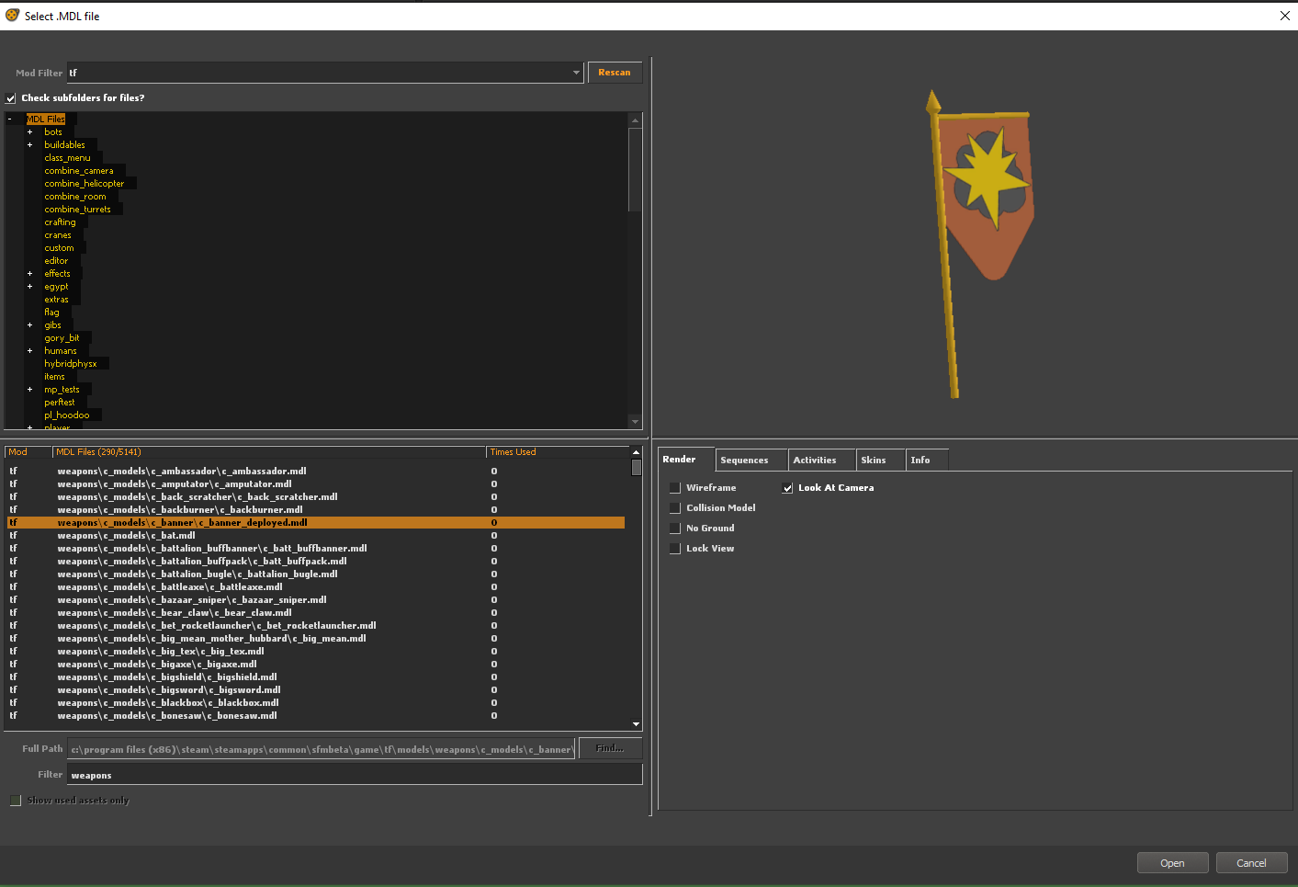The width and height of the screenshot is (1298, 887).
Task: Select c_banner_deployed.mdl highlighted row
Action: point(316,523)
